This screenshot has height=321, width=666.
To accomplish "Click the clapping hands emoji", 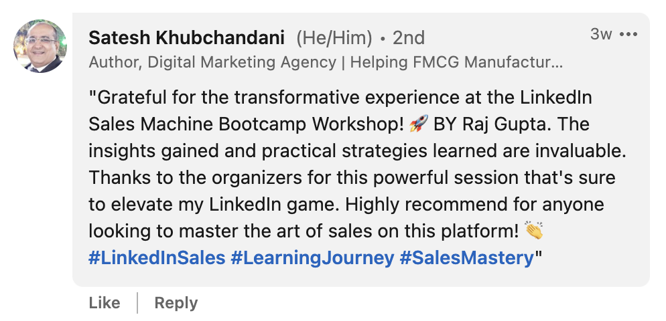I will tap(534, 231).
